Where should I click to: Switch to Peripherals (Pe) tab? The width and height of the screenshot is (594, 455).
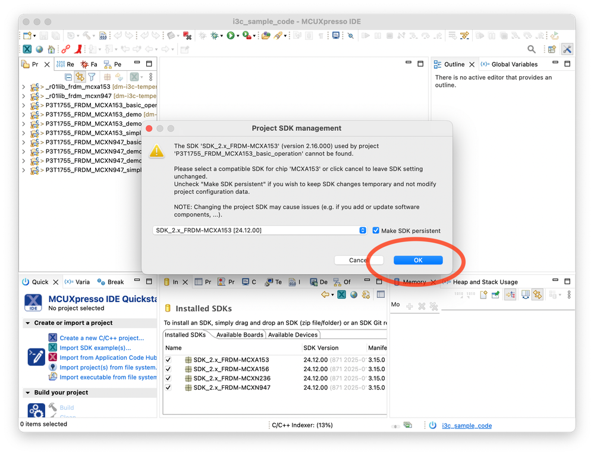pyautogui.click(x=112, y=64)
